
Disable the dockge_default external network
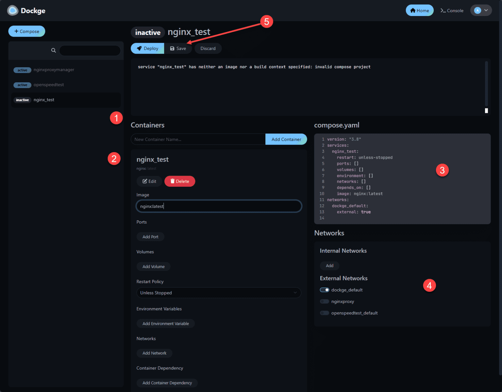point(324,290)
